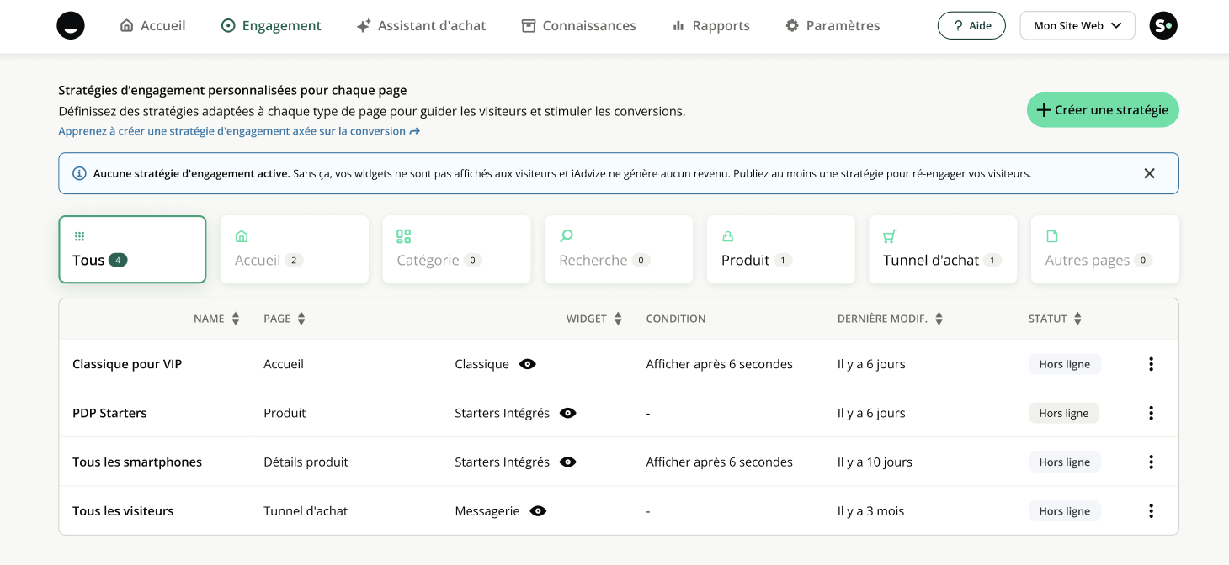The image size is (1229, 565).
Task: Click the info icon in the alert banner
Action: click(79, 174)
